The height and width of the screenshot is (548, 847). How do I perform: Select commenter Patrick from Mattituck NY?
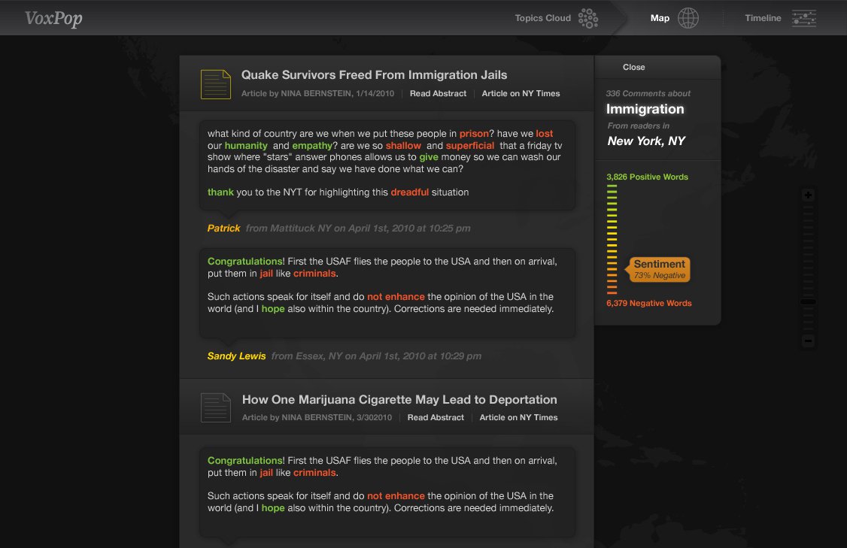click(x=223, y=228)
